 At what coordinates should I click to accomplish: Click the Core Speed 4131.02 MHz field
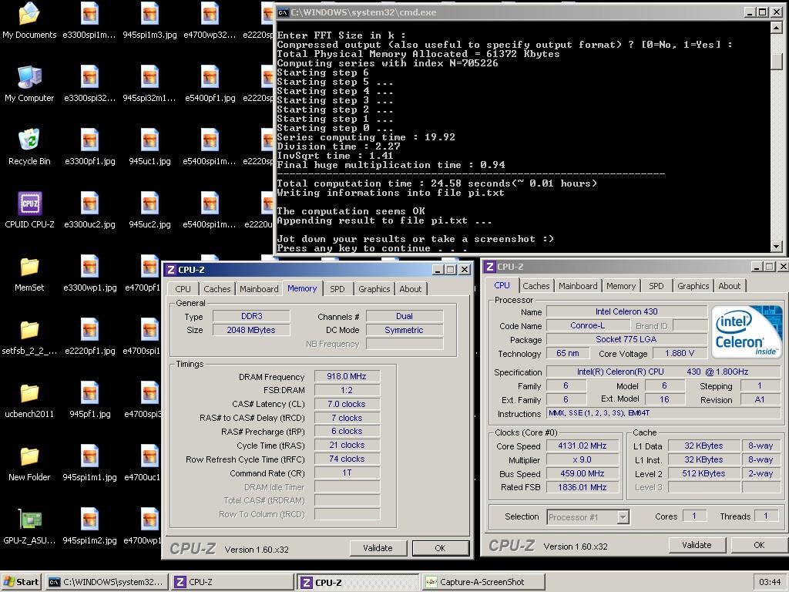[x=583, y=446]
